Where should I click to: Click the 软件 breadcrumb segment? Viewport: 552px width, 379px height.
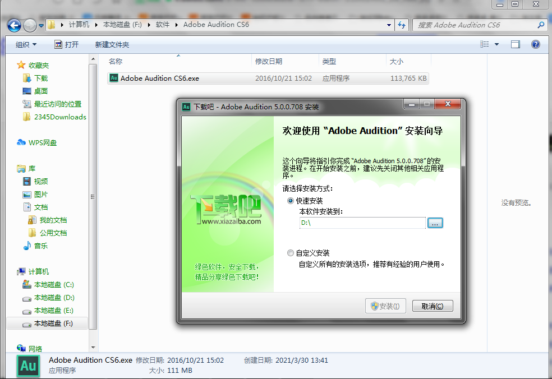pos(163,25)
